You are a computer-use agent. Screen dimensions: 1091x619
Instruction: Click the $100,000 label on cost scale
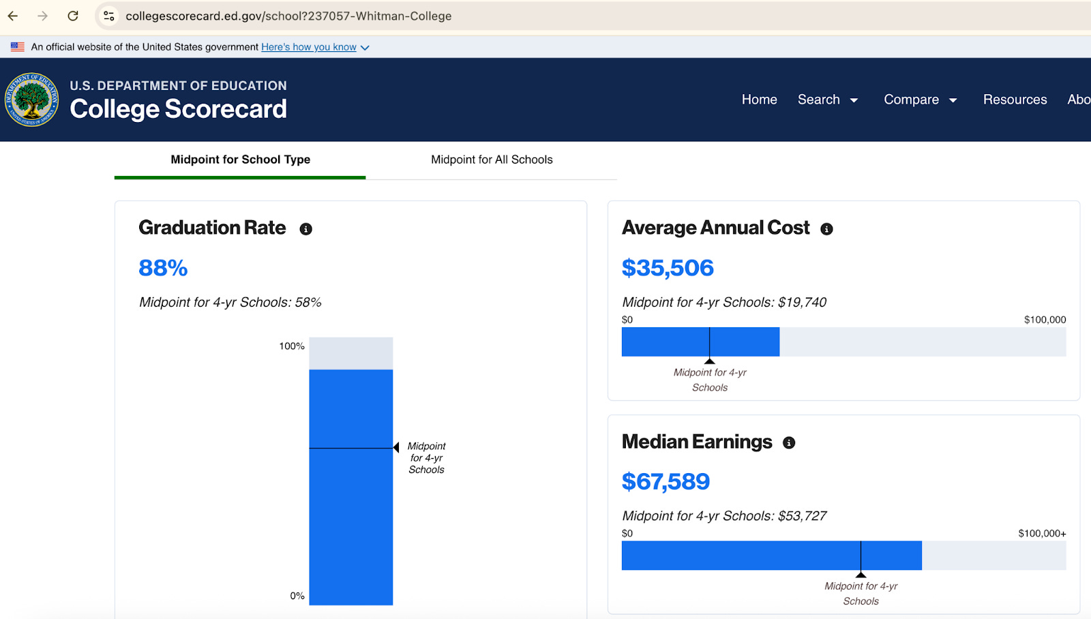[1045, 320]
